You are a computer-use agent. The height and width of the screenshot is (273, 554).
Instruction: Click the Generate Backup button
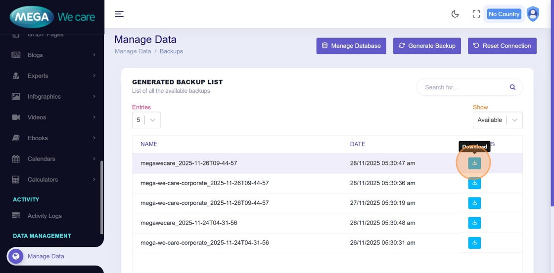427,46
